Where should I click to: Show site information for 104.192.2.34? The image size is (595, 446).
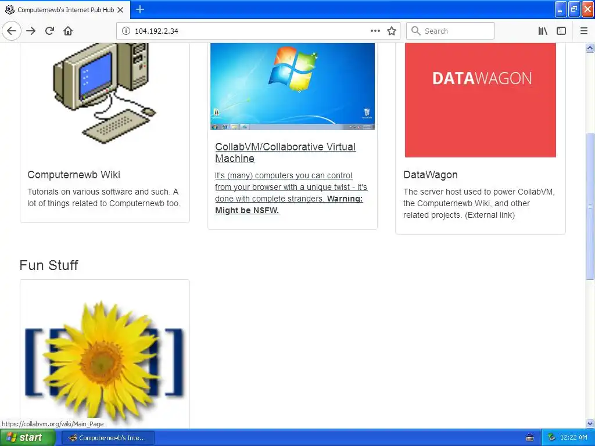[126, 31]
